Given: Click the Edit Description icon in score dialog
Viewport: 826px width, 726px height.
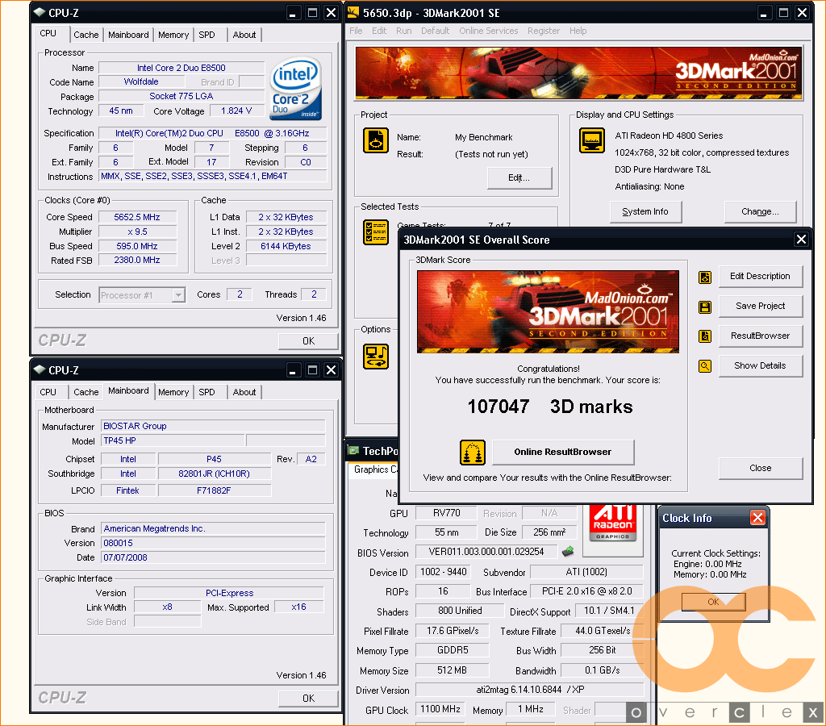Looking at the screenshot, I should click(705, 277).
